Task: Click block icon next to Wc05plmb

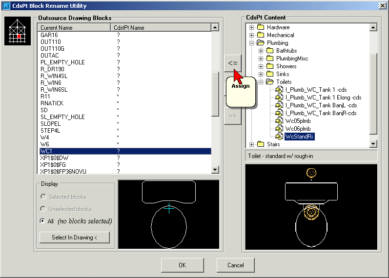Action: point(279,121)
